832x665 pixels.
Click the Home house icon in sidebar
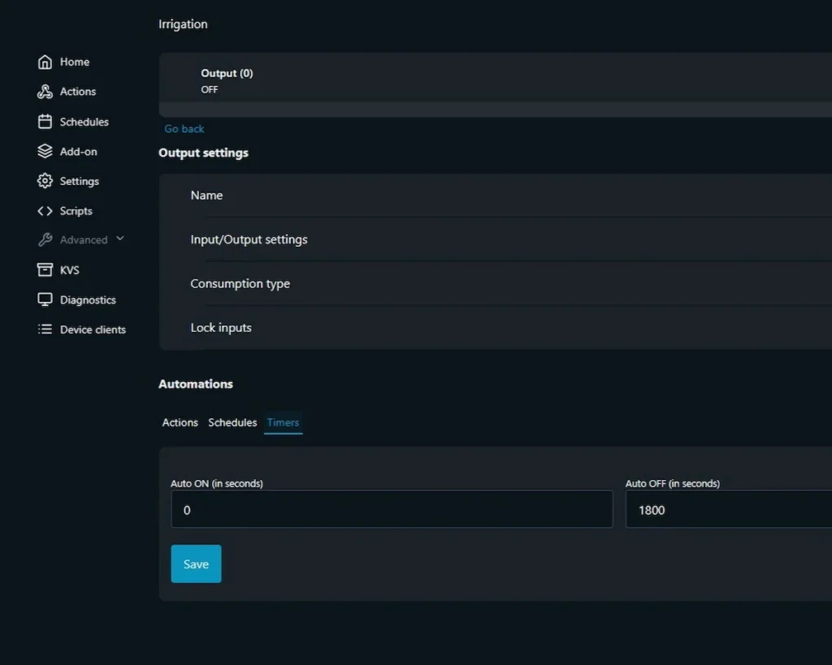[x=45, y=62]
